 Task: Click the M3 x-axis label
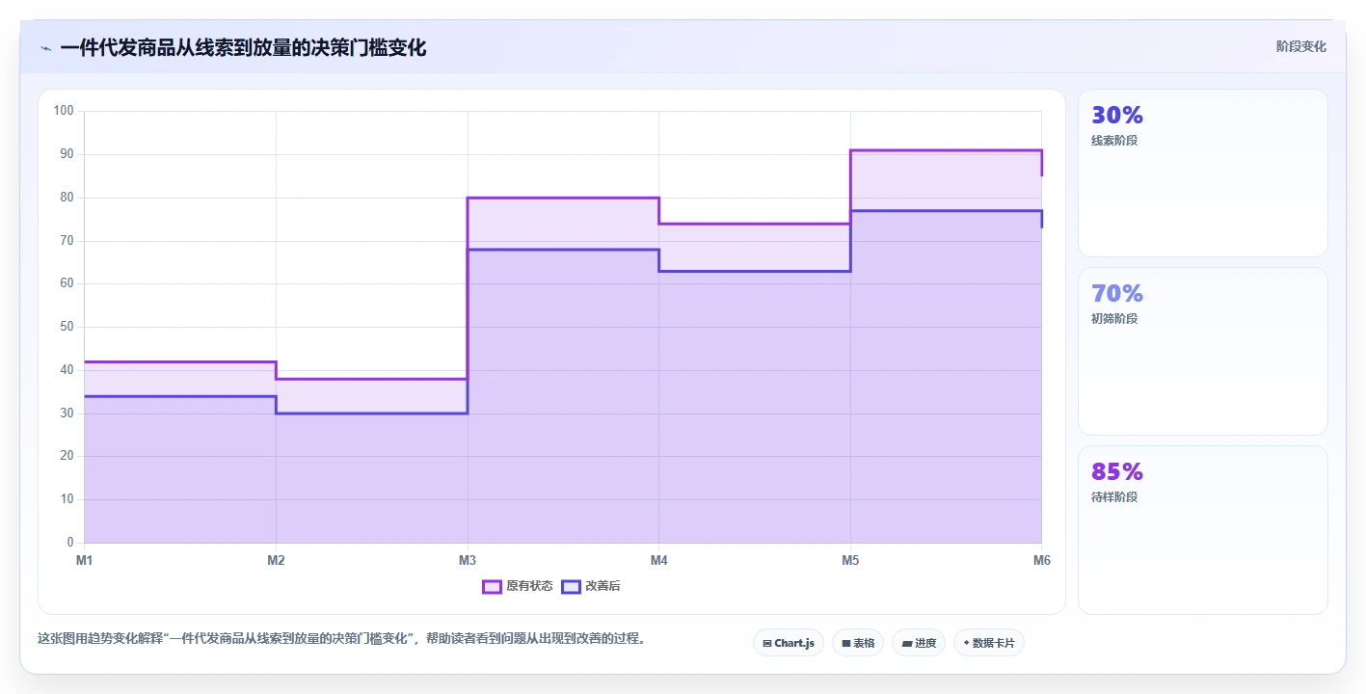[468, 560]
